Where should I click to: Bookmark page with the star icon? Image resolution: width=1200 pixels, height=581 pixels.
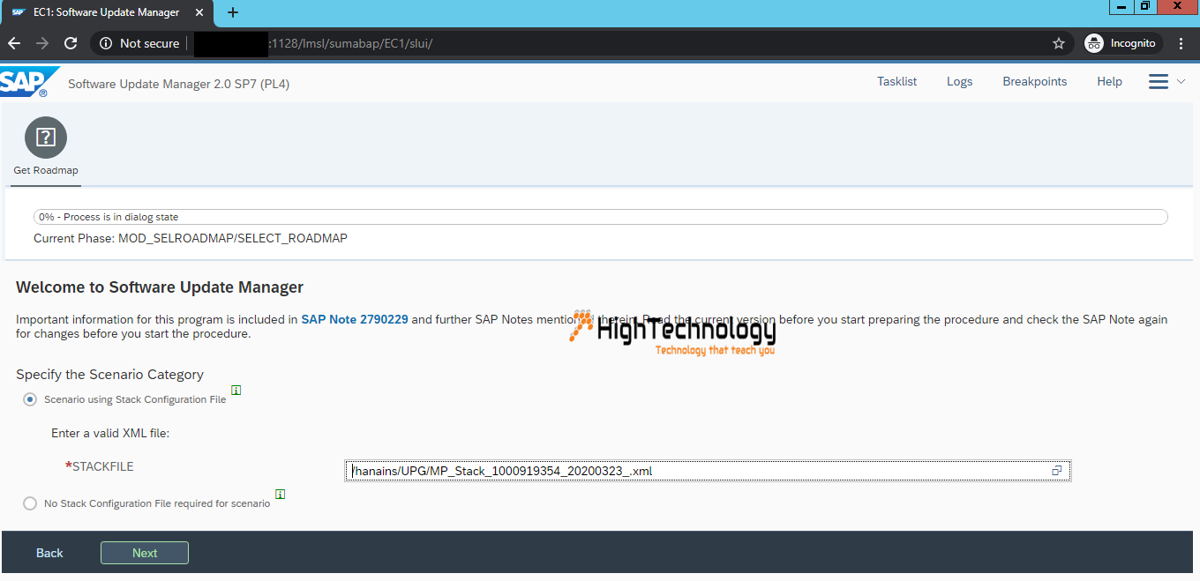point(1059,43)
